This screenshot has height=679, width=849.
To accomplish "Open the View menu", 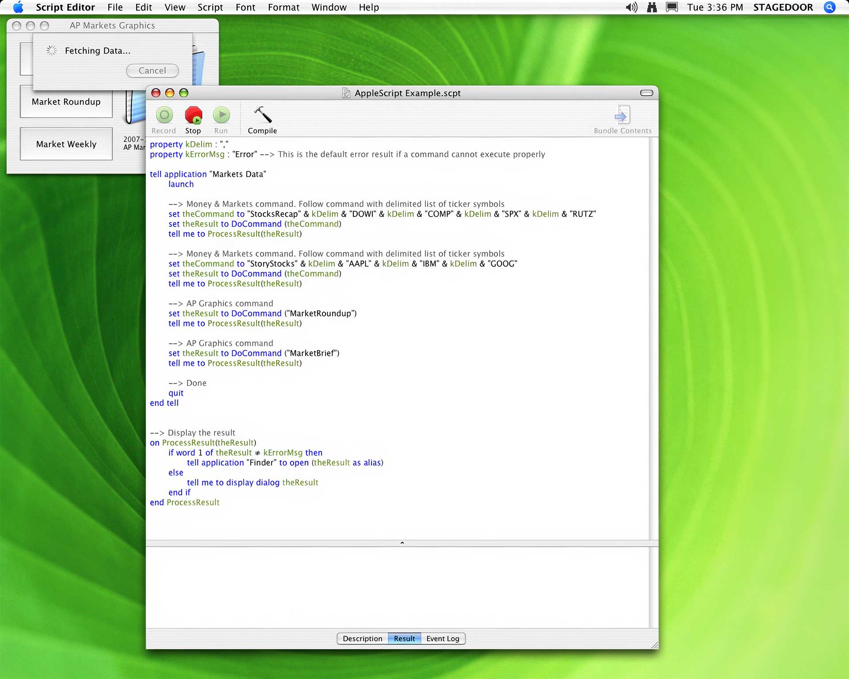I will coord(175,7).
